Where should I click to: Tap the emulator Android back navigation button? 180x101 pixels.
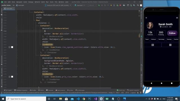[151, 83]
